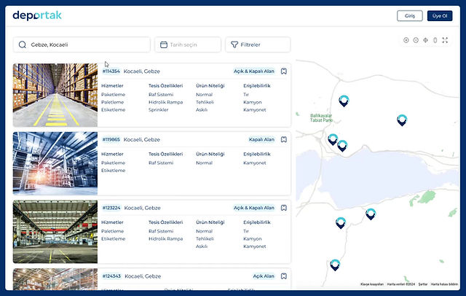Click the Gebze, Kocaeli search field

(x=82, y=44)
